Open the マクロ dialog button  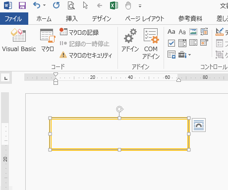(48, 40)
